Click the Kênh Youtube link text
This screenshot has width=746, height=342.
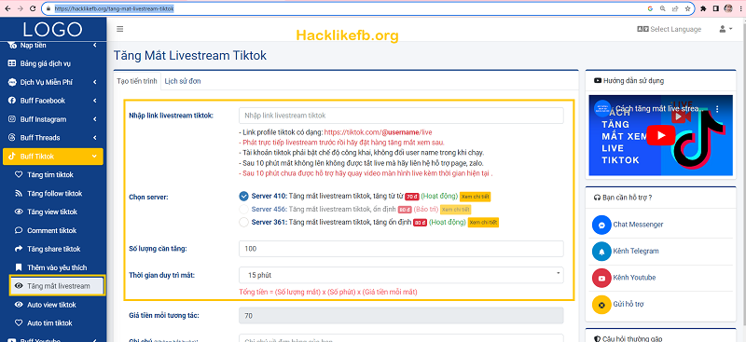click(635, 278)
